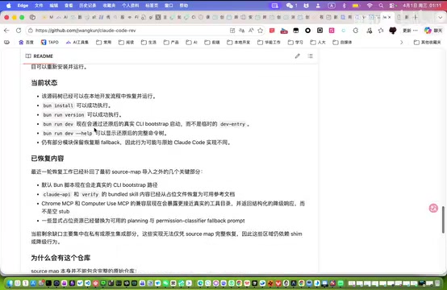The width and height of the screenshot is (447, 290).
Task: Click the 当前状态 heading
Action: 44,83
